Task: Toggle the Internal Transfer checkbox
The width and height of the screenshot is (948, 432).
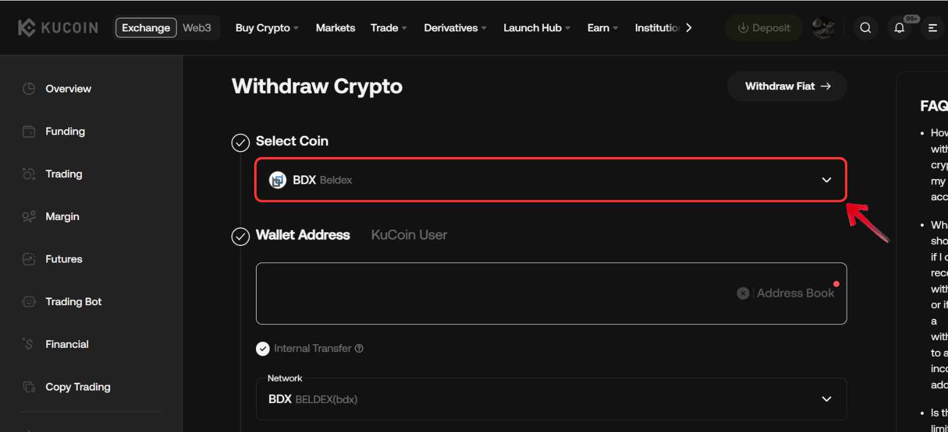Action: pyautogui.click(x=262, y=348)
